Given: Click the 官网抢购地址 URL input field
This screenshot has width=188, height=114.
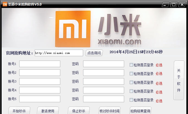Looking at the screenshot, I should pos(59,53).
